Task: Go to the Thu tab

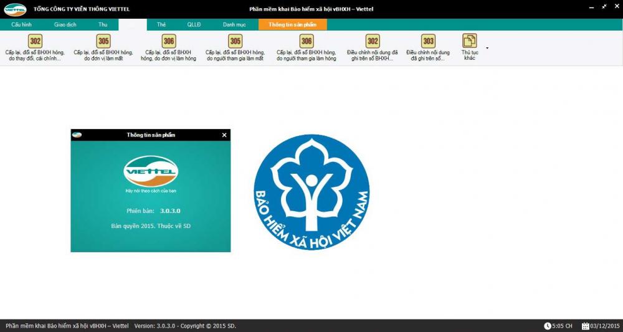Action: click(x=103, y=24)
